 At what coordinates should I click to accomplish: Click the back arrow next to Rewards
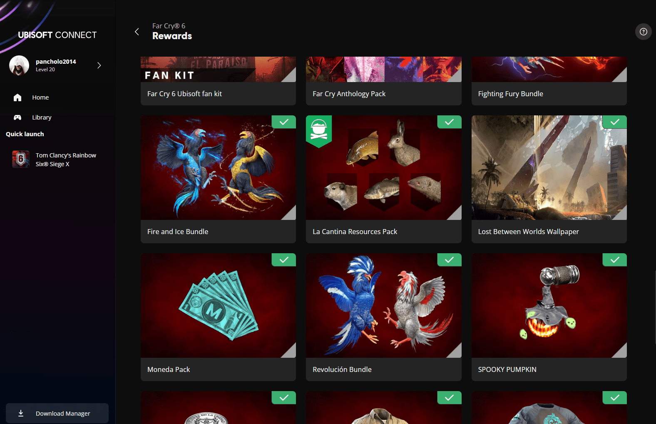point(137,32)
